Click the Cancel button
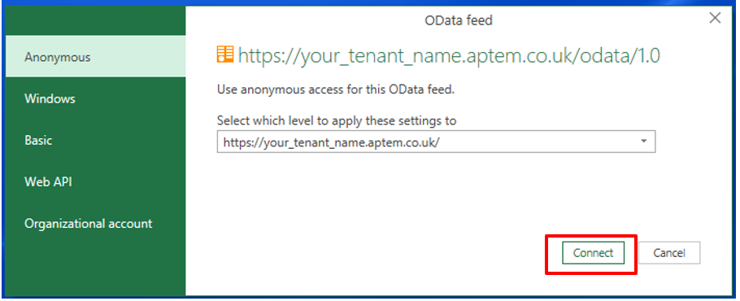Screen dimensions: 740x301 [x=669, y=253]
